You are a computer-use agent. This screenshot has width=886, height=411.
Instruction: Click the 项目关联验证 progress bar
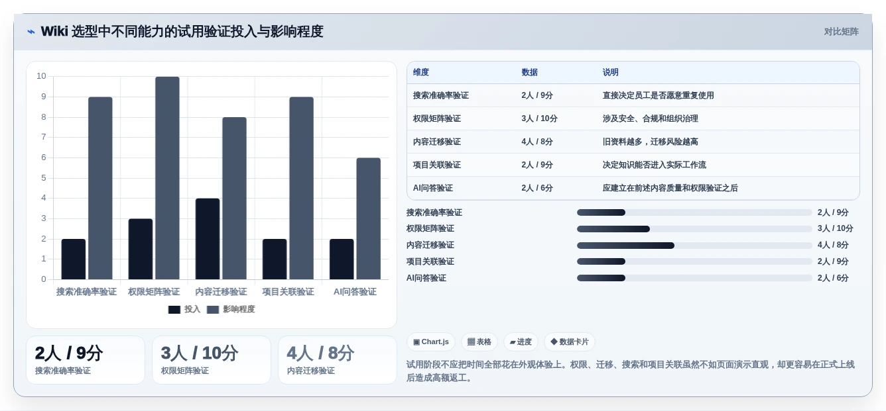coord(694,261)
